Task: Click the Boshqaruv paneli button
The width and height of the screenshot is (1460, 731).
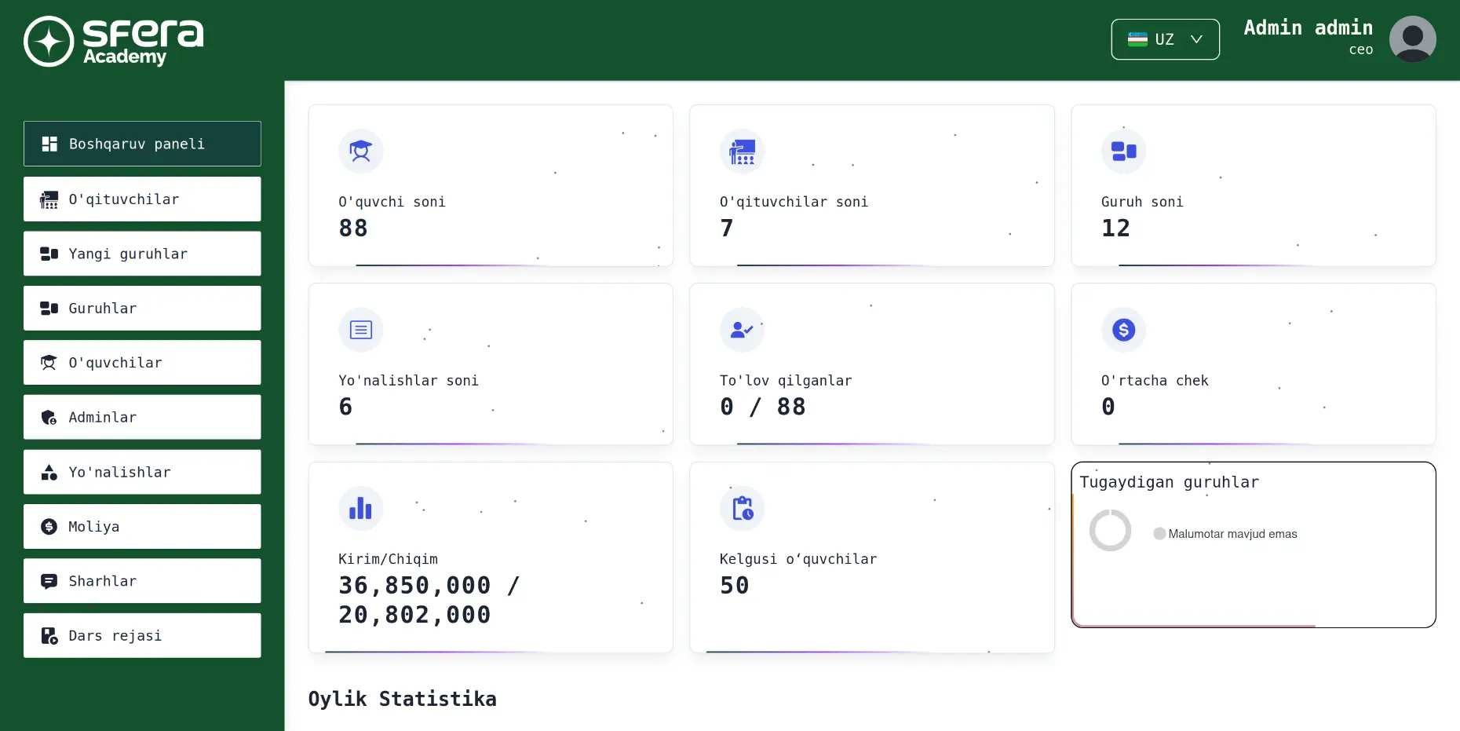Action: (142, 144)
